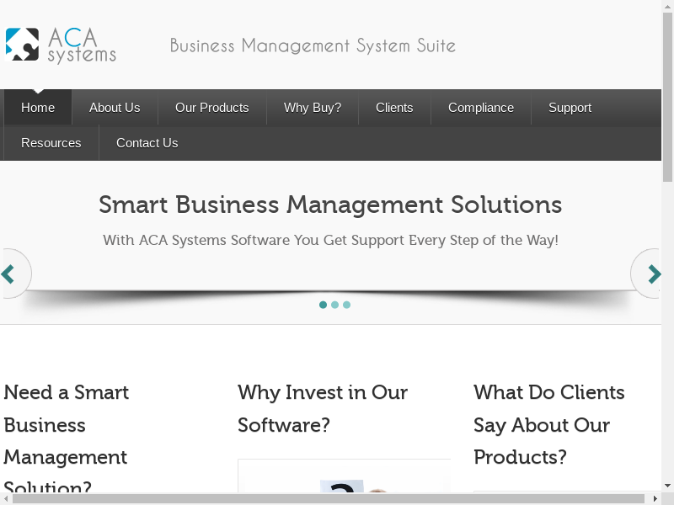Click the horizontal scrollbar at bottom
This screenshot has width=674, height=505.
click(x=329, y=498)
